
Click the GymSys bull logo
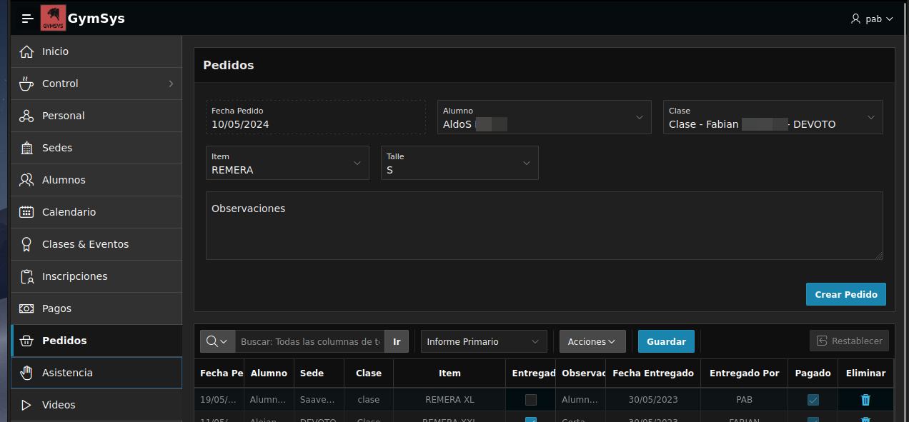coord(53,18)
